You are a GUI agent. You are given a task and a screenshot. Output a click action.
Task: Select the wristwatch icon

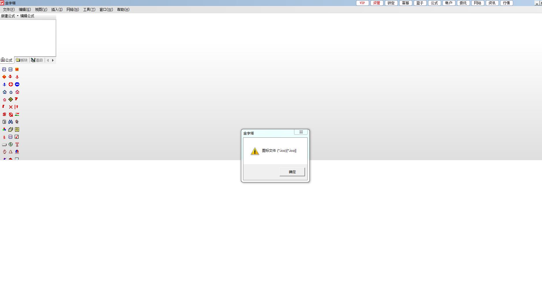coord(4,152)
